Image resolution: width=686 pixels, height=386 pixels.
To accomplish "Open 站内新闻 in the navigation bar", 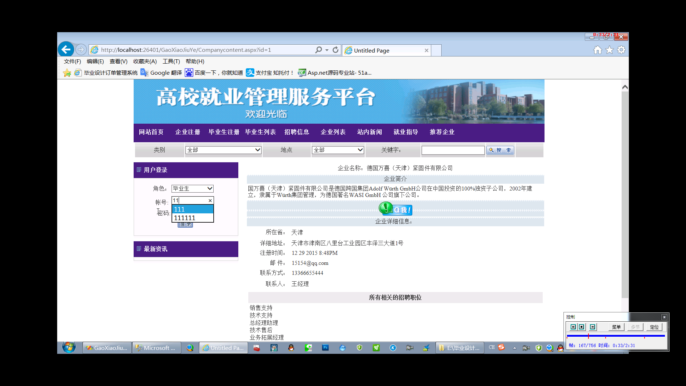I will coord(369,132).
